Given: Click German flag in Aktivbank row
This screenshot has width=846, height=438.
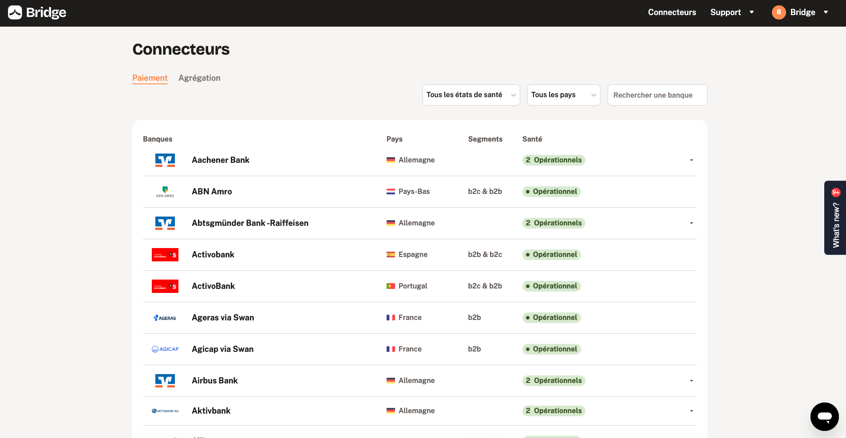Looking at the screenshot, I should coord(391,411).
